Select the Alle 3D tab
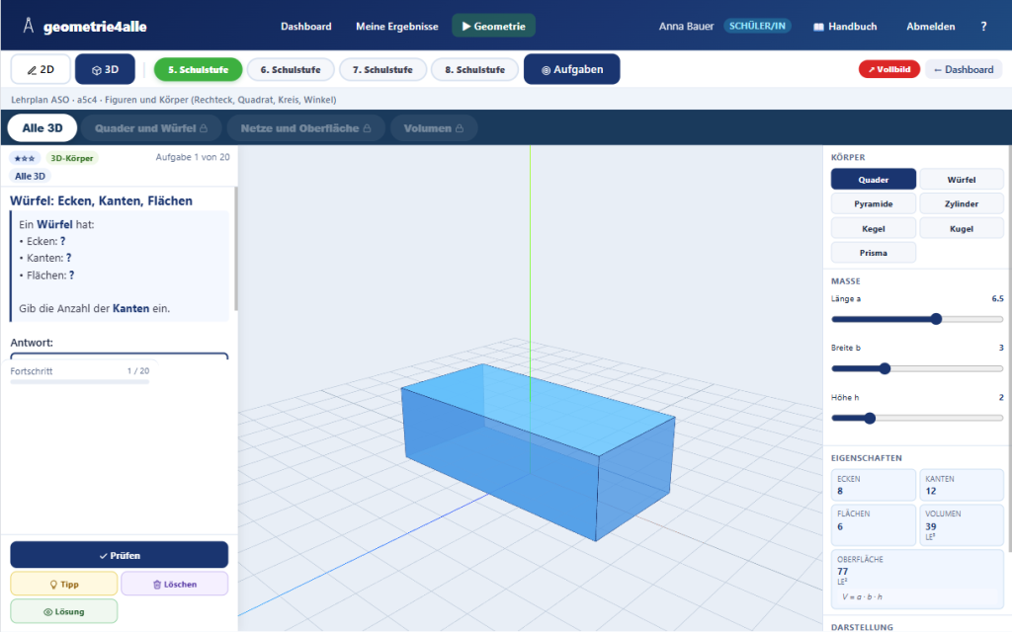 click(x=42, y=127)
